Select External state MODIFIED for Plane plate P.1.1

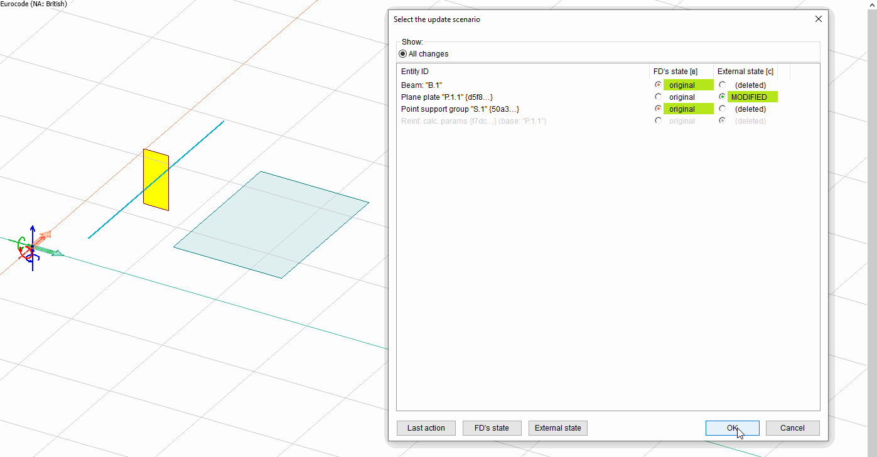pos(723,97)
